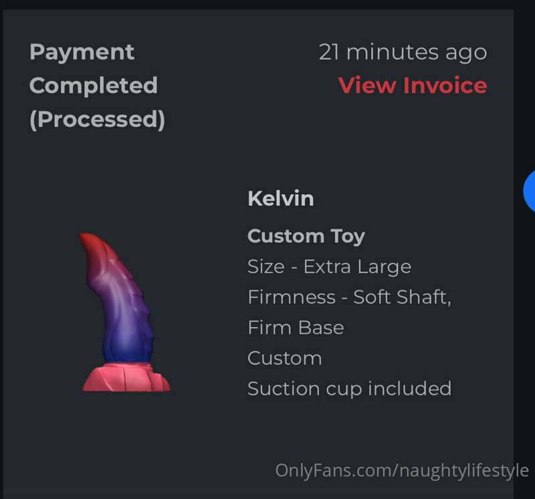Select the Kelvin product name

pos(280,198)
